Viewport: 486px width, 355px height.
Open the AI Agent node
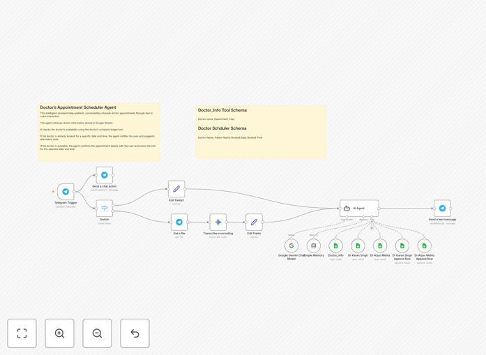[x=359, y=209]
